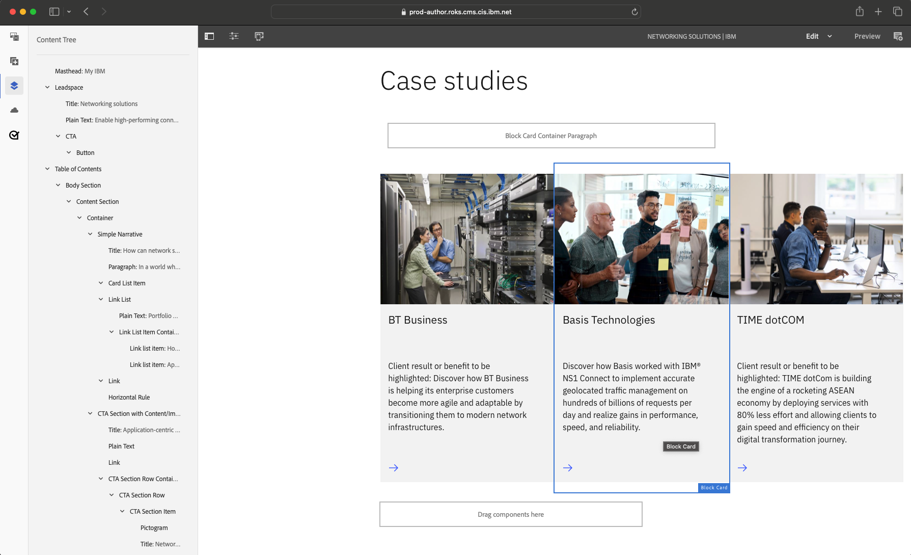Click the arrow link on Basis Technologies card
This screenshot has height=555, width=911.
(568, 468)
